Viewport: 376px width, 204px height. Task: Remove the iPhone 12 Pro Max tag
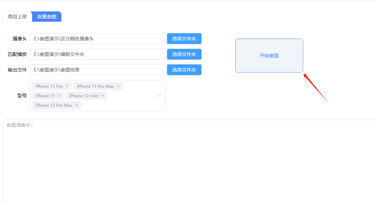(x=77, y=105)
